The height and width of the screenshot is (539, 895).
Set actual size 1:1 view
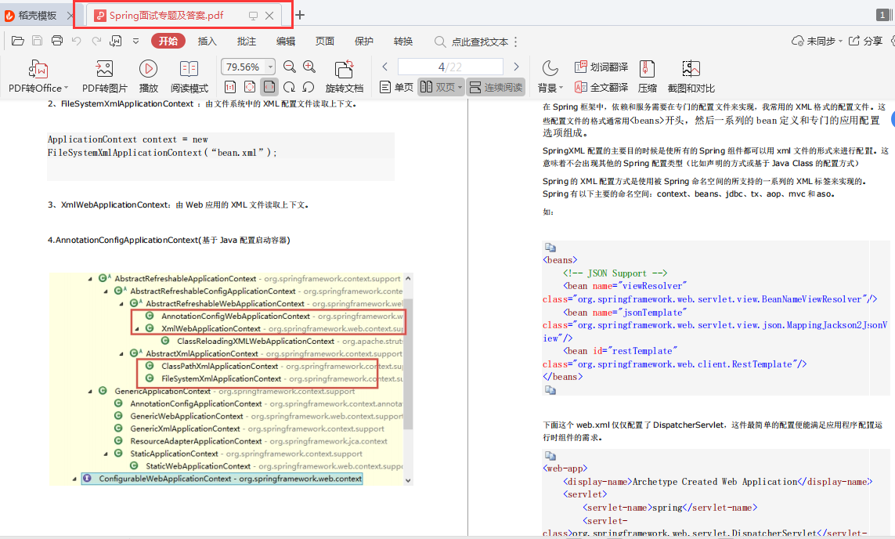[x=230, y=88]
